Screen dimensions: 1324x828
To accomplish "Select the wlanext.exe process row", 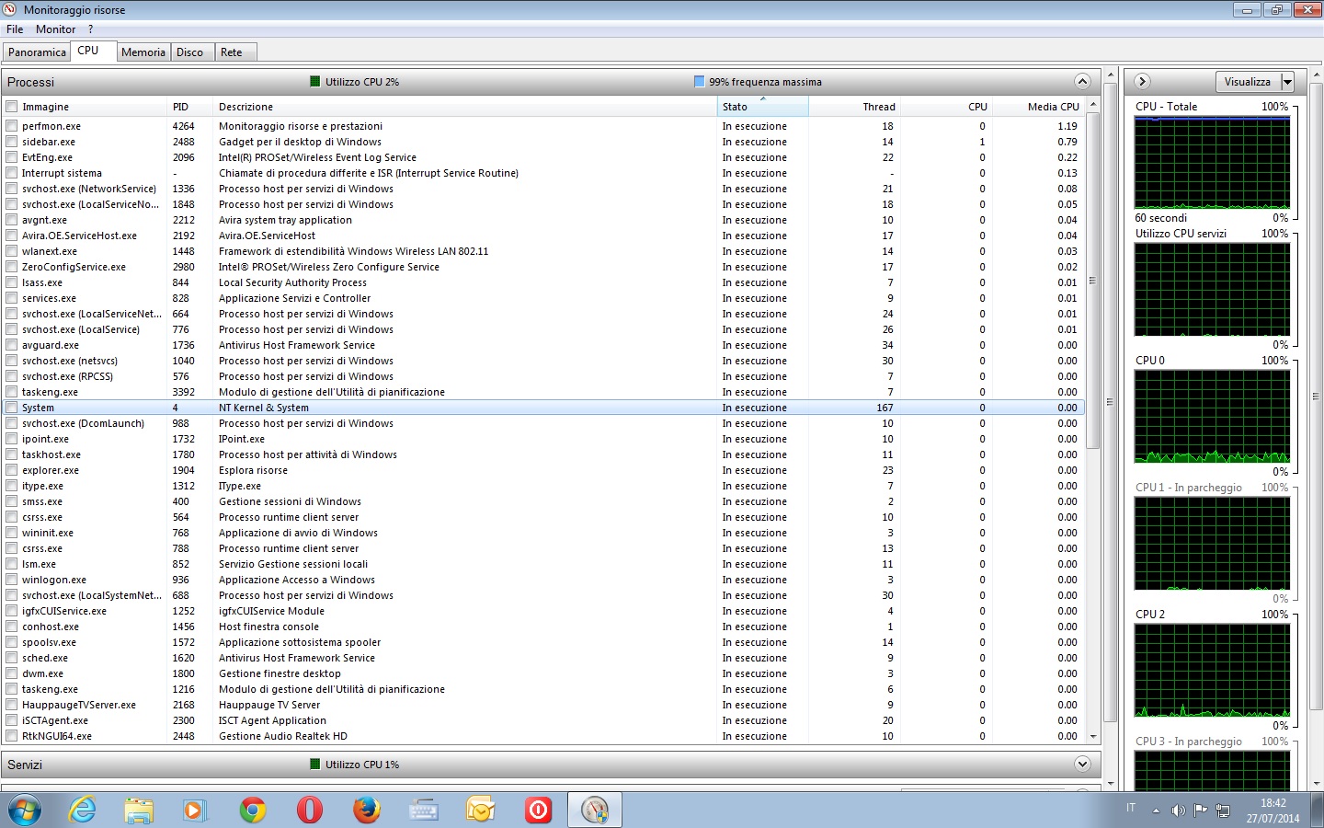I will click(542, 251).
